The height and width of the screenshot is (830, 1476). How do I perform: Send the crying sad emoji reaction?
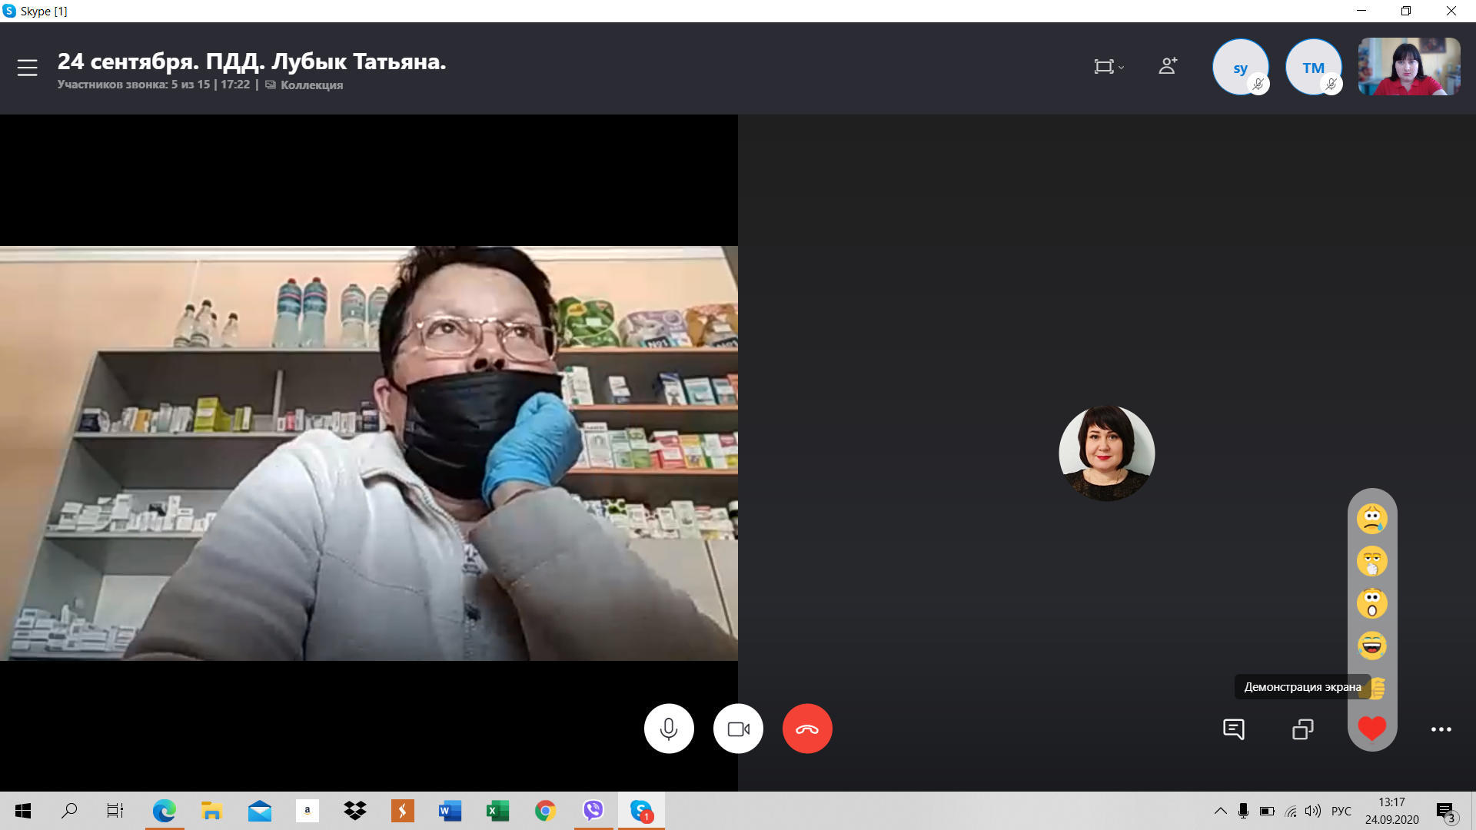click(x=1371, y=519)
